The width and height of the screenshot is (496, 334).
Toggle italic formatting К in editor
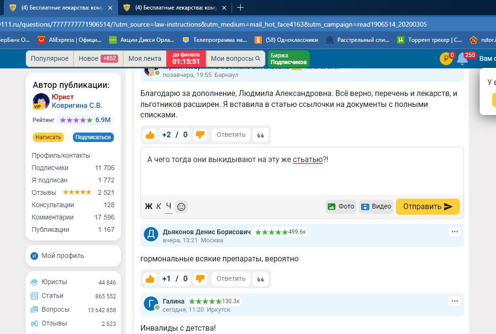click(x=159, y=206)
